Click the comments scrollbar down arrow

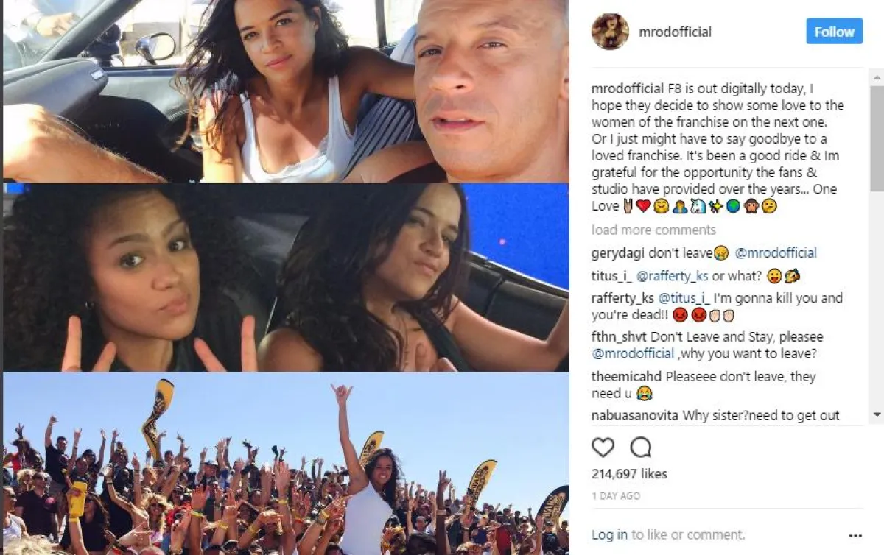point(877,416)
